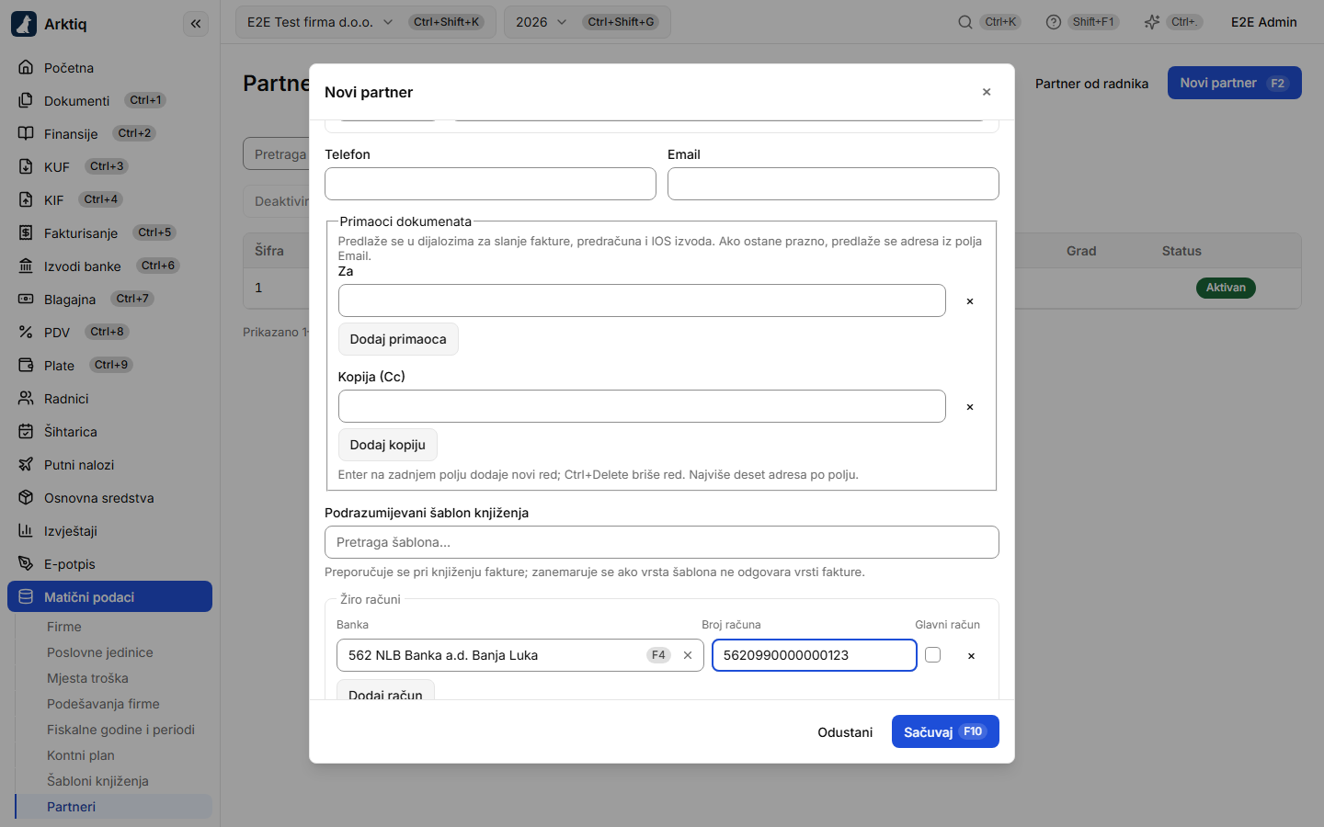Image resolution: width=1324 pixels, height=827 pixels.
Task: Click the Broj računa input field
Action: (x=815, y=655)
